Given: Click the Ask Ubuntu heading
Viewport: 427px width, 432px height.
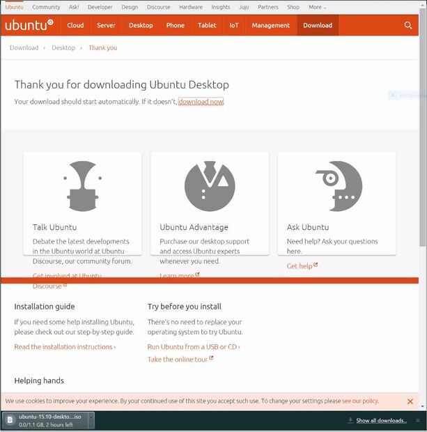Looking at the screenshot, I should pyautogui.click(x=308, y=227).
